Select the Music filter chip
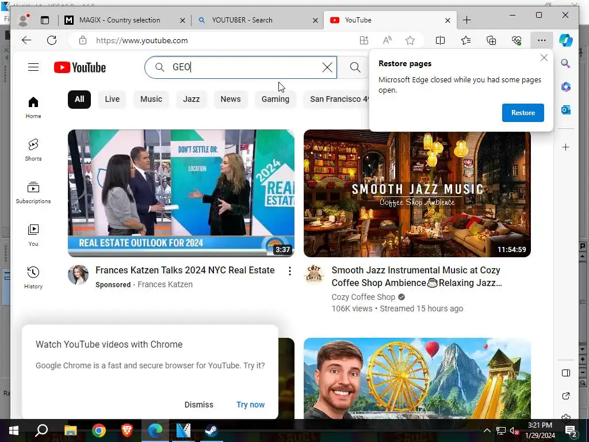The height and width of the screenshot is (442, 589). pos(151,99)
